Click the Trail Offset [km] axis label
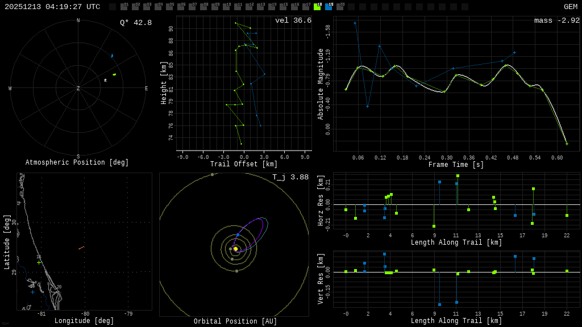This screenshot has height=327, width=582. pos(243,164)
